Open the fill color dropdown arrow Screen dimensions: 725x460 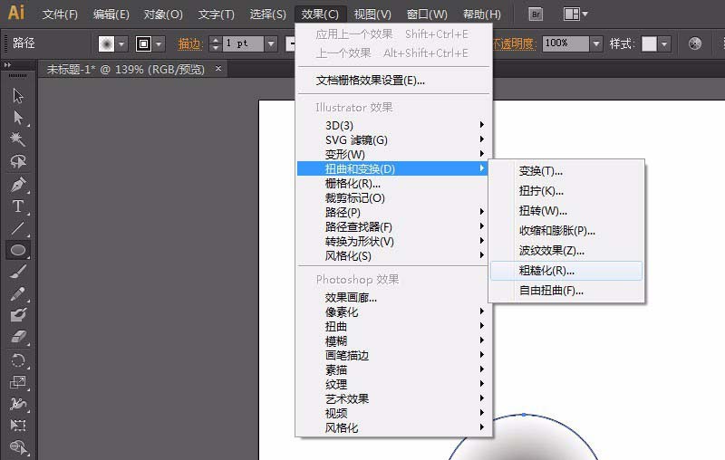point(121,43)
